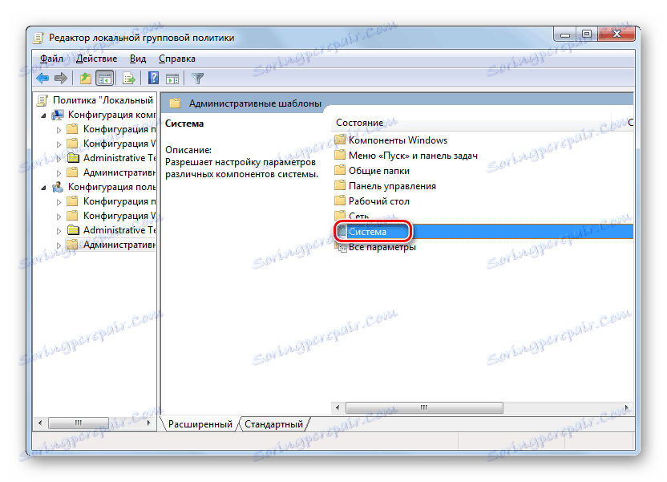Screen dimensions: 667x482
Task: Select highlighted Административн tree item
Action: point(119,245)
